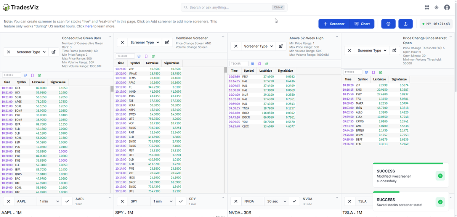Confirm SPY chart settings with checkmark

181,201
